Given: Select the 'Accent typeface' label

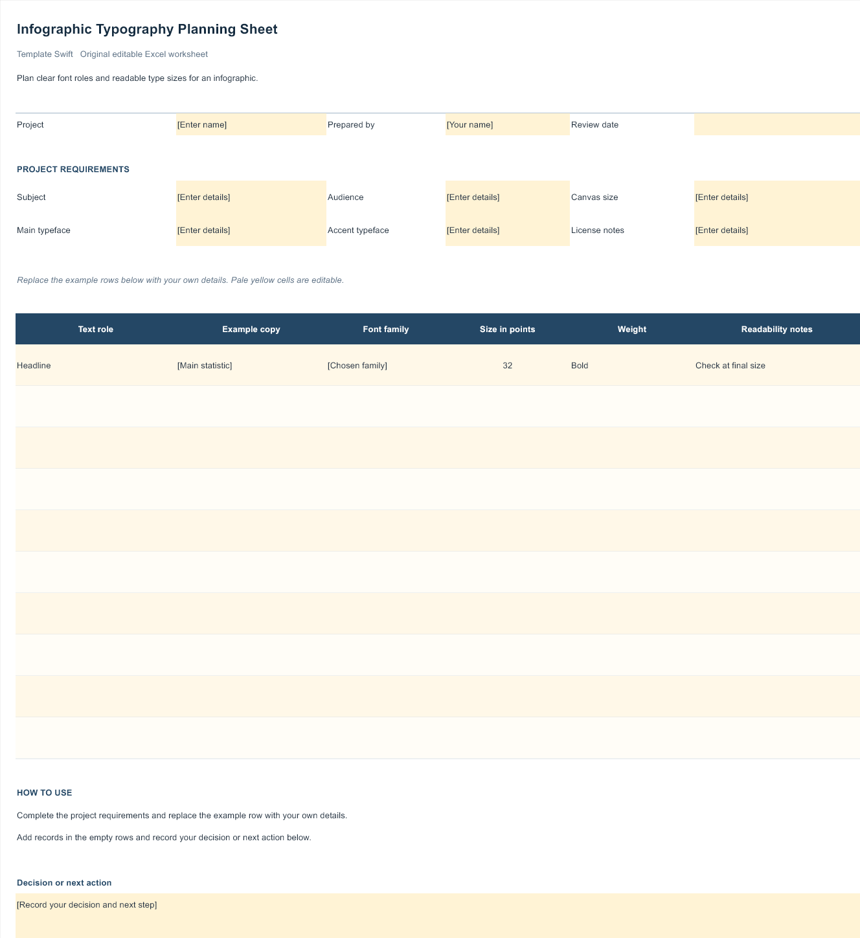Looking at the screenshot, I should [x=358, y=230].
